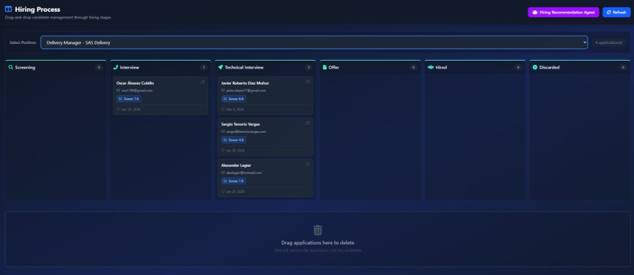The width and height of the screenshot is (634, 275).
Task: Click the Drag applications here to delete text
Action: tap(318, 243)
